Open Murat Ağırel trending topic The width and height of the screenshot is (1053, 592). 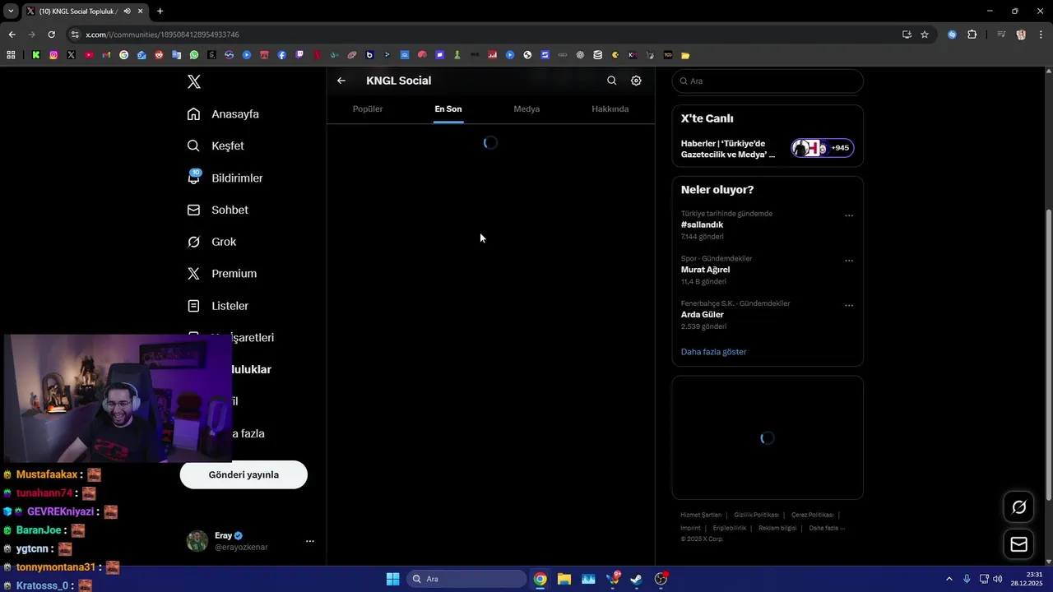[705, 270]
